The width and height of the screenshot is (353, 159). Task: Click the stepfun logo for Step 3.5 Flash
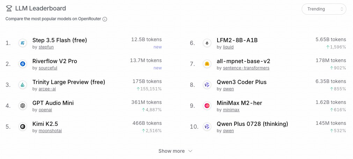[22, 43]
